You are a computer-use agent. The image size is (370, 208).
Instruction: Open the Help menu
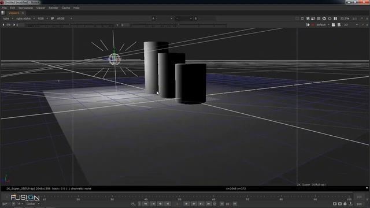76,8
